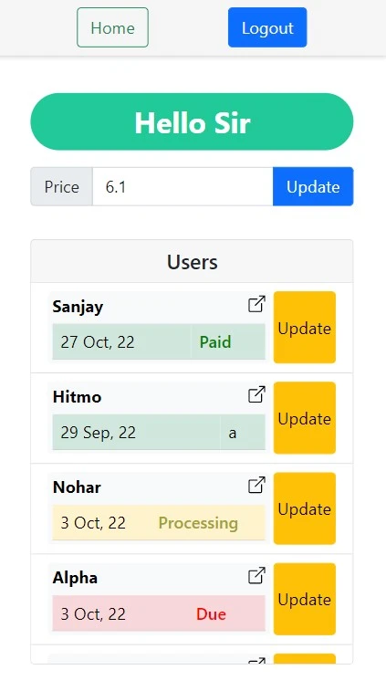The image size is (386, 691).
Task: Select the Sanjay user name
Action: click(x=78, y=307)
